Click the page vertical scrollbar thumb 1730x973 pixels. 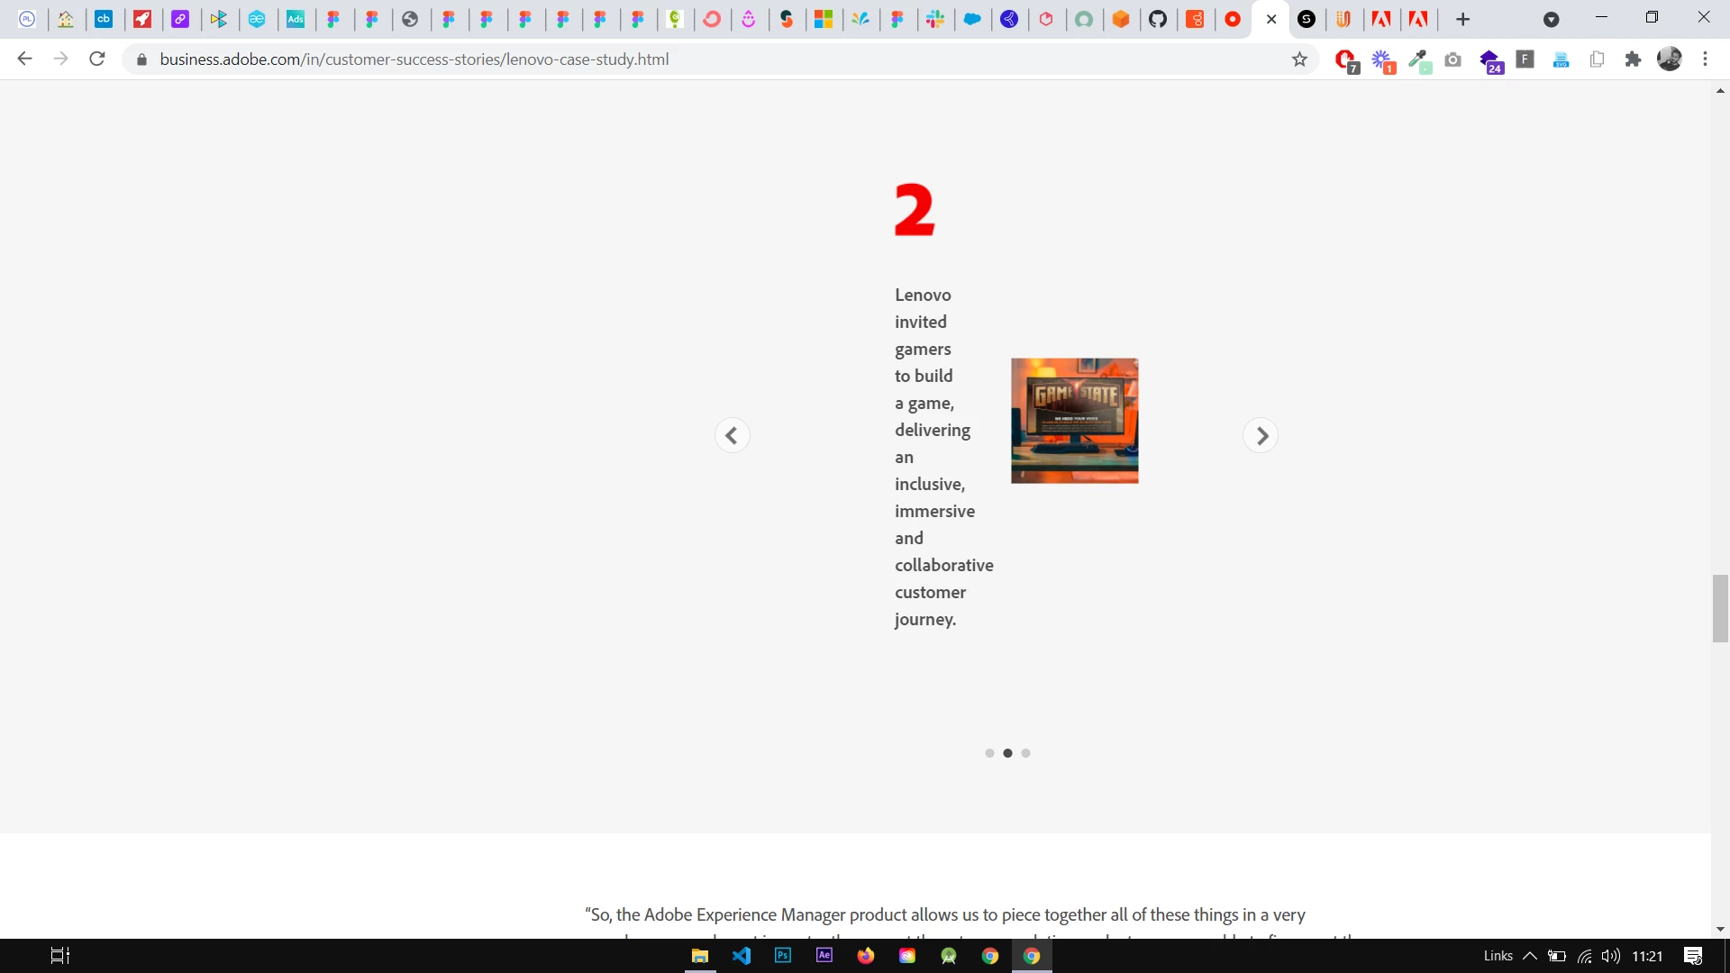[1720, 608]
